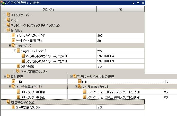Click マスタからレプリカへの ping 対象 IP icon

tap(23, 56)
